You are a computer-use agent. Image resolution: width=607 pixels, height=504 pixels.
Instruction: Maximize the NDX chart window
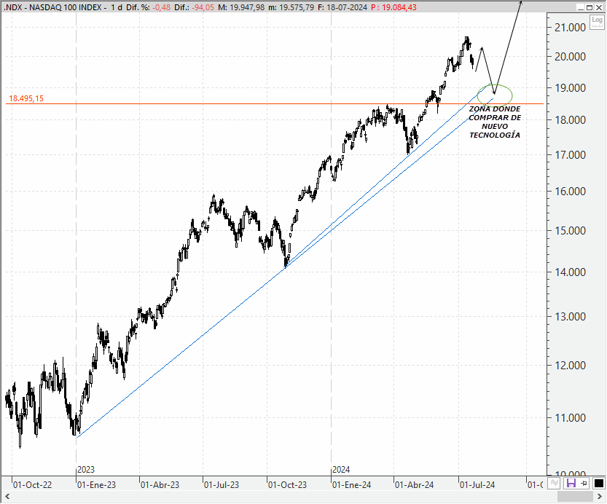click(590, 7)
